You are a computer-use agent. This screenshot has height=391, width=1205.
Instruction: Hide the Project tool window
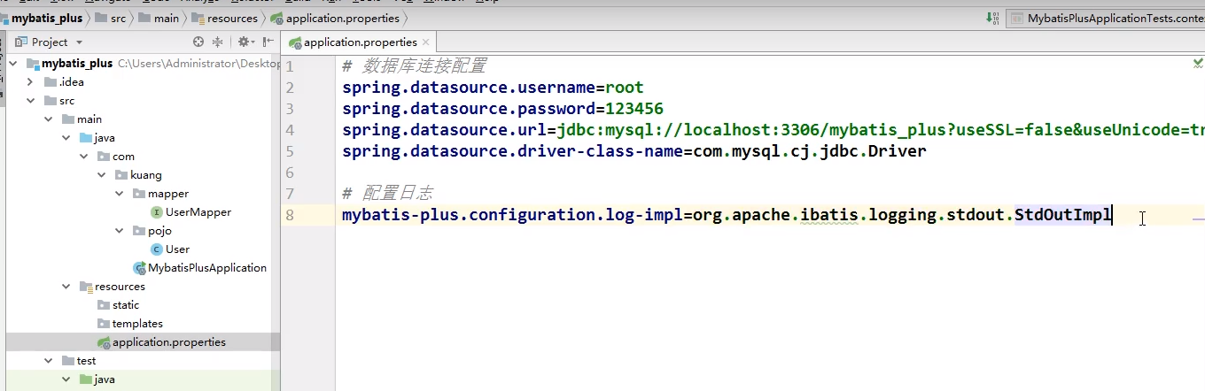click(267, 42)
